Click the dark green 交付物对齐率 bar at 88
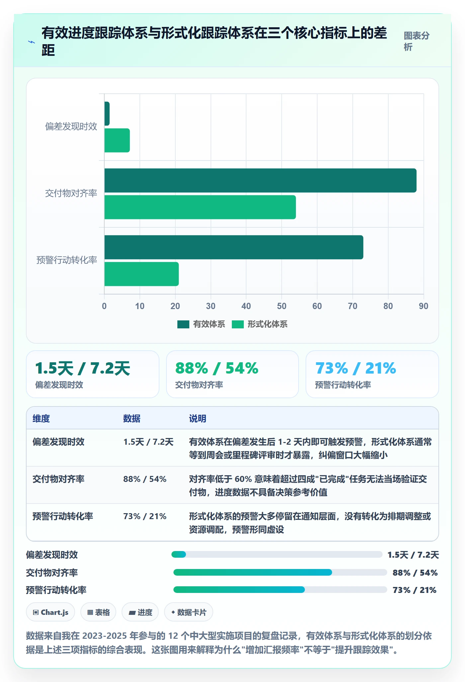The height and width of the screenshot is (682, 465). [x=260, y=180]
